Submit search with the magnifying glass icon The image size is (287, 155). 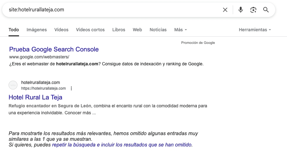(266, 10)
